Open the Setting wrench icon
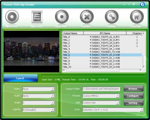This screenshot has width=150, height=120. 112,17
